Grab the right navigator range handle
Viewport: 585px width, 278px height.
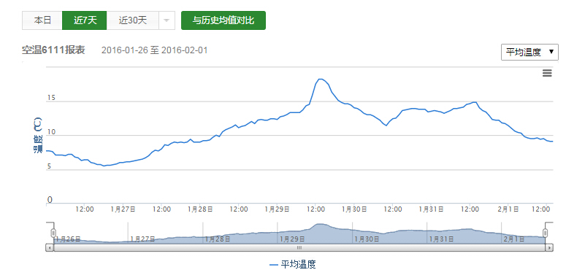tap(546, 233)
